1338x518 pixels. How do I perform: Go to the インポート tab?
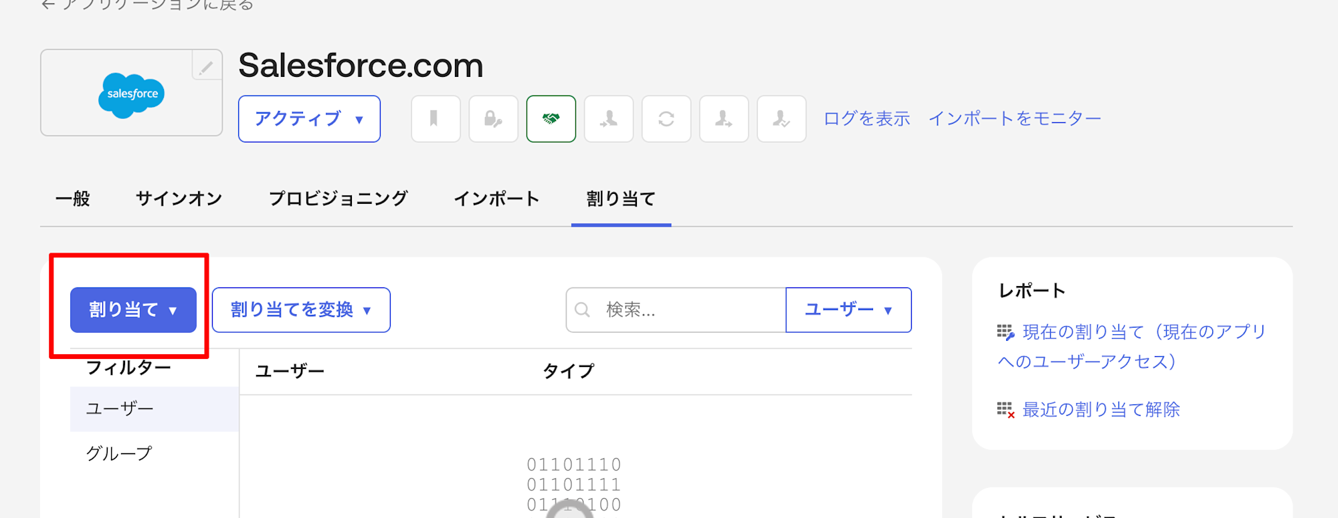[496, 199]
